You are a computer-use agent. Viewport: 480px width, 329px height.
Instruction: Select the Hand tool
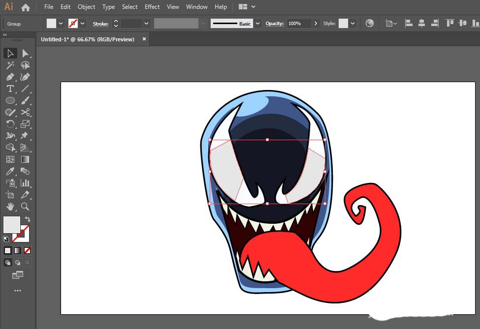click(x=10, y=207)
